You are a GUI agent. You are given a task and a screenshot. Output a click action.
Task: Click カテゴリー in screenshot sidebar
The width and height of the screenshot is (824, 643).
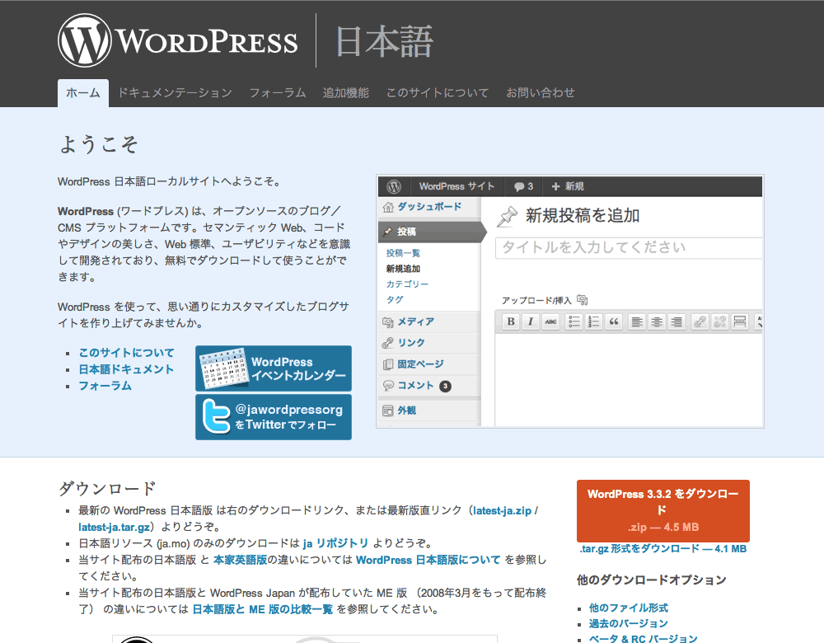[x=407, y=284]
